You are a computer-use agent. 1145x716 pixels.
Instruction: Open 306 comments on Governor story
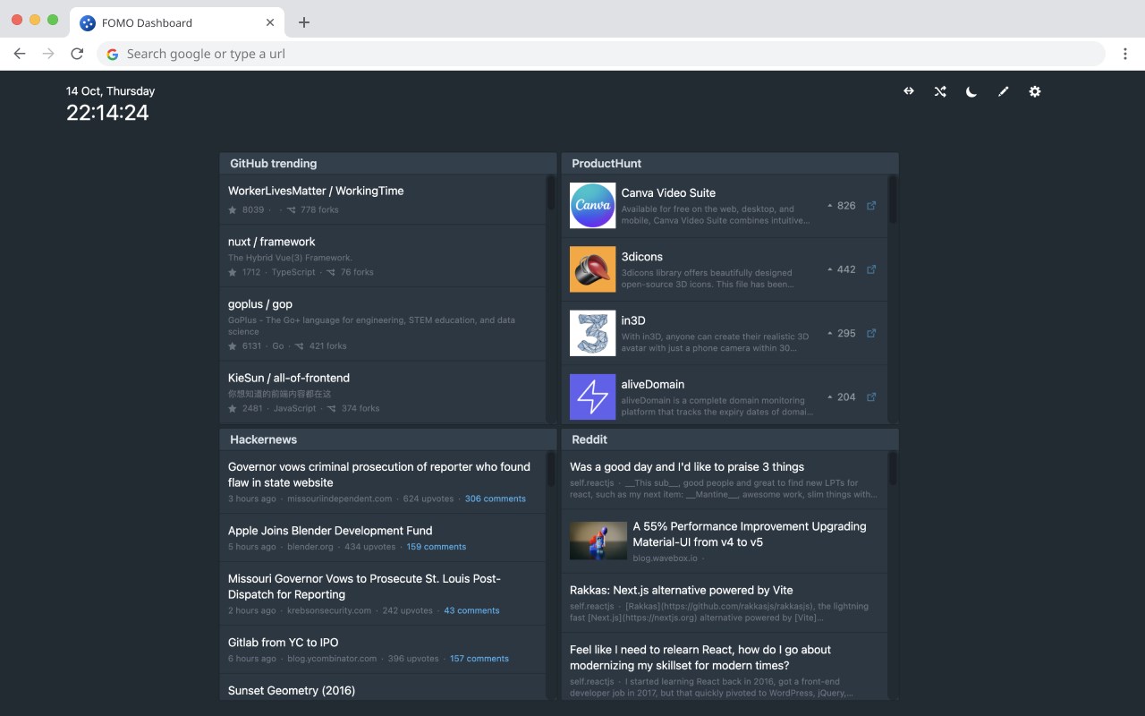(x=495, y=499)
